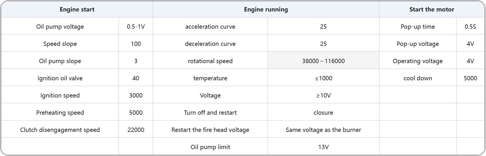This screenshot has width=486, height=156.
Task: Select the Engine running header cell
Action: 266,9
